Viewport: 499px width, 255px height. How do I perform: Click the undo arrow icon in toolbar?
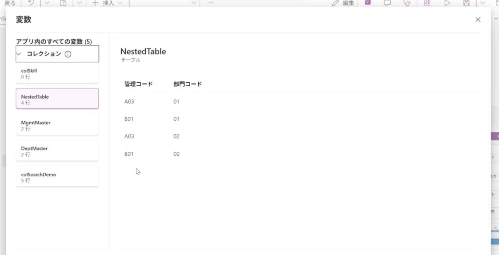coord(31,3)
